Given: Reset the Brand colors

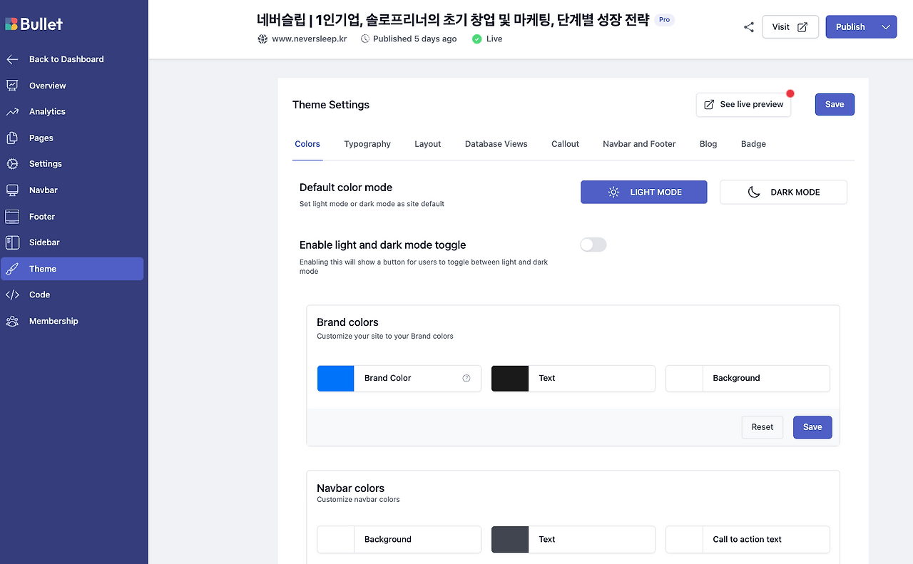Looking at the screenshot, I should pos(762,426).
